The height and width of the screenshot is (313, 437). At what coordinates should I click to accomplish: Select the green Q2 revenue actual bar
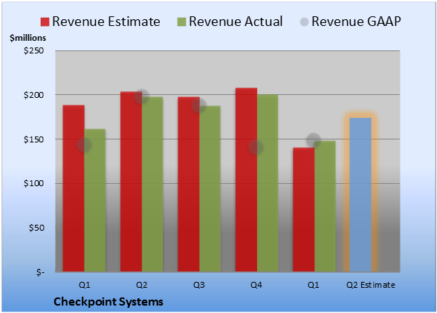point(152,184)
